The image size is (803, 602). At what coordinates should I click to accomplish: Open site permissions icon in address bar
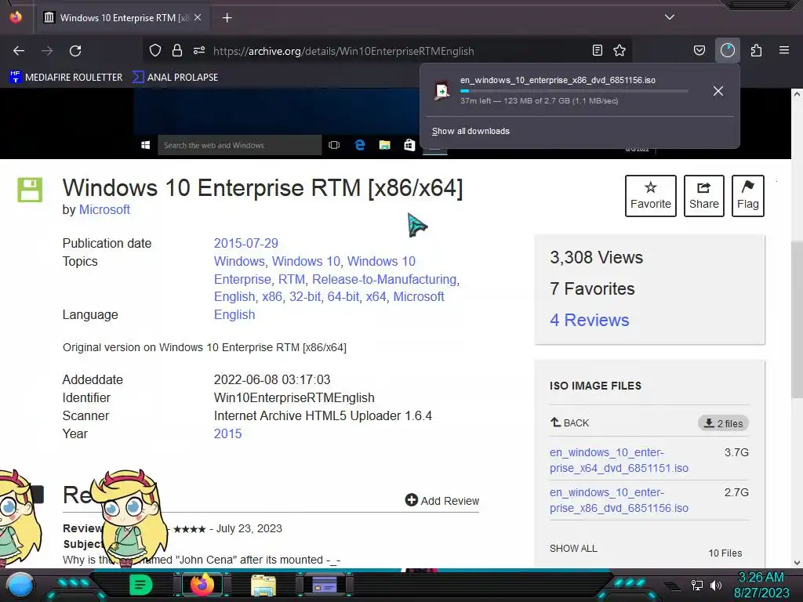click(x=199, y=50)
